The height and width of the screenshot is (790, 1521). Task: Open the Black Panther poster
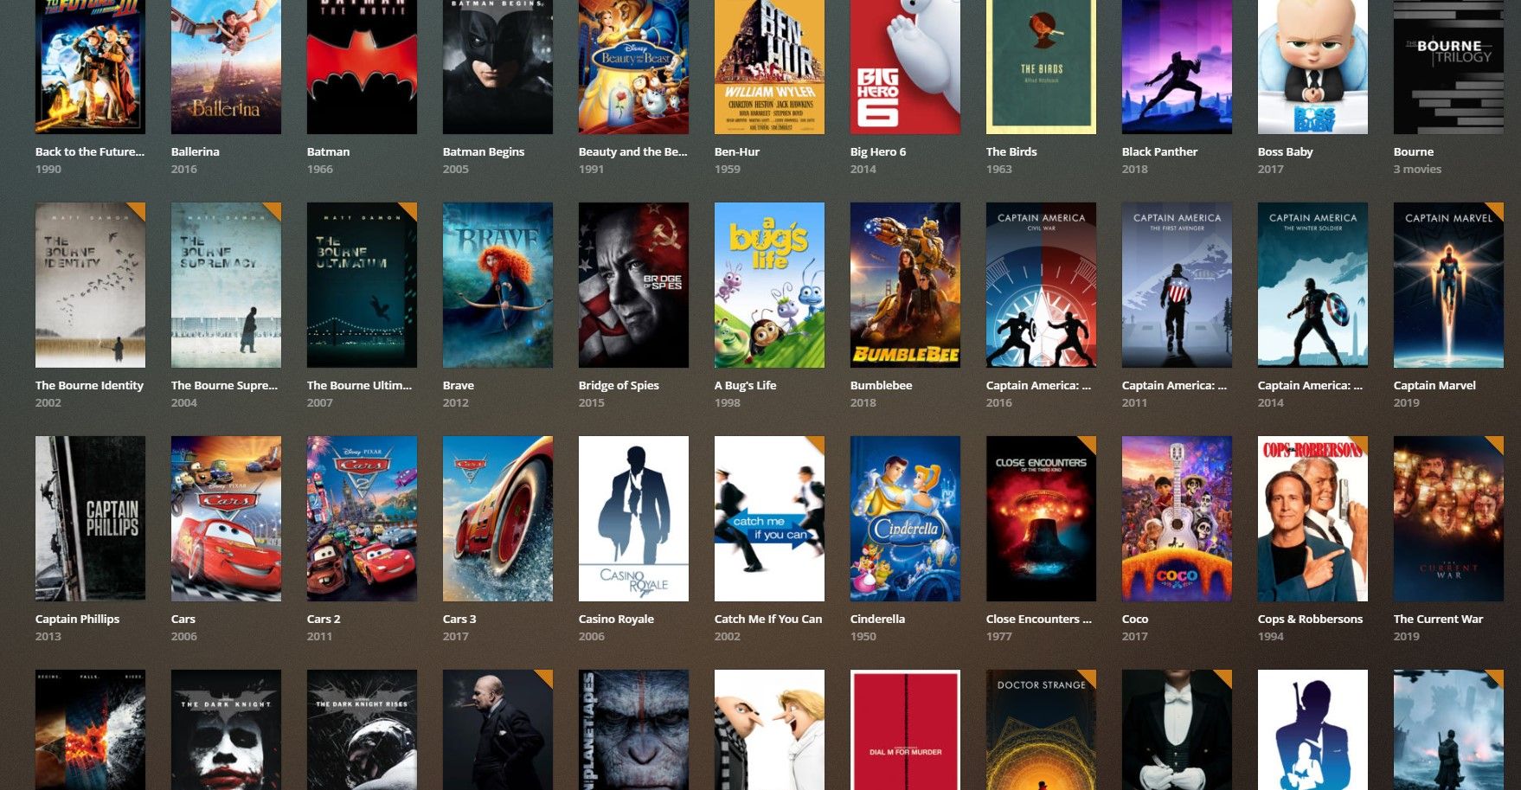[1177, 67]
